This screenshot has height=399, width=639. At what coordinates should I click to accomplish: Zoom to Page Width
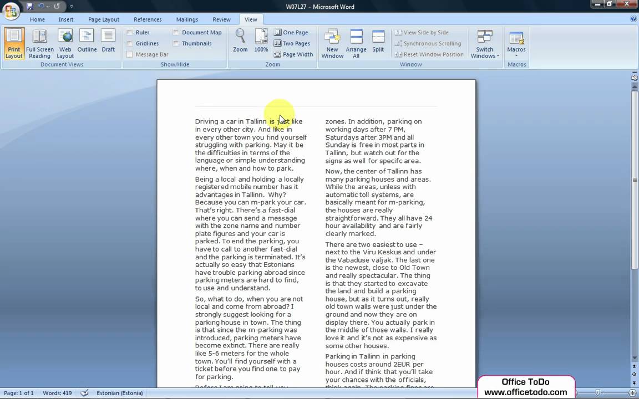pyautogui.click(x=293, y=54)
